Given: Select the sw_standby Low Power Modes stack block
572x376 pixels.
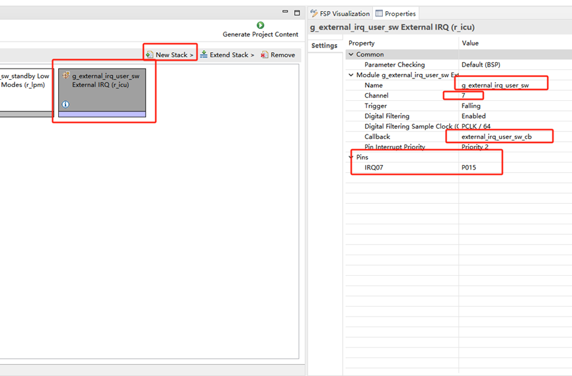Looking at the screenshot, I should point(26,93).
